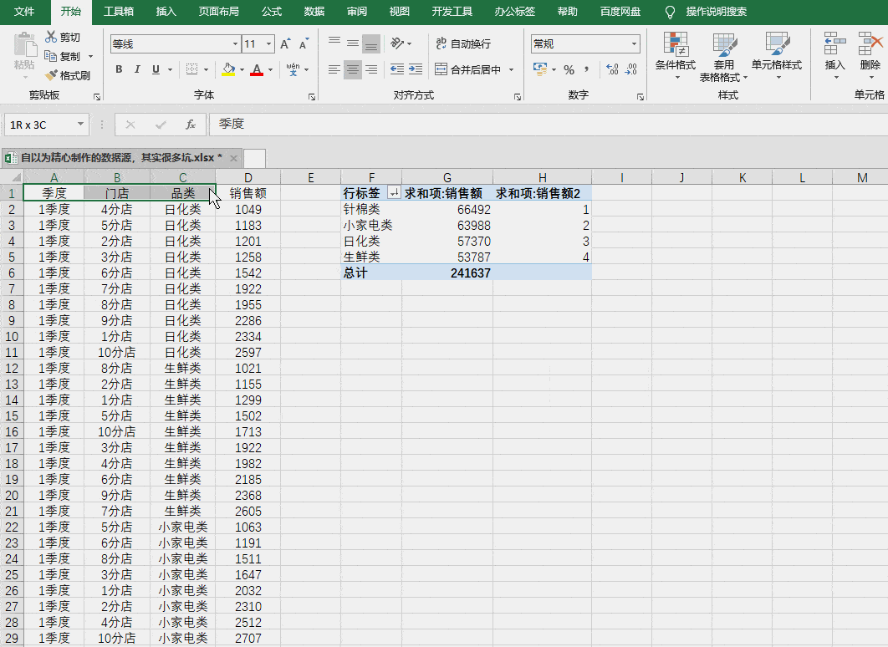Open the underline style dropdown arrow
Image resolution: width=888 pixels, height=647 pixels.
(170, 69)
